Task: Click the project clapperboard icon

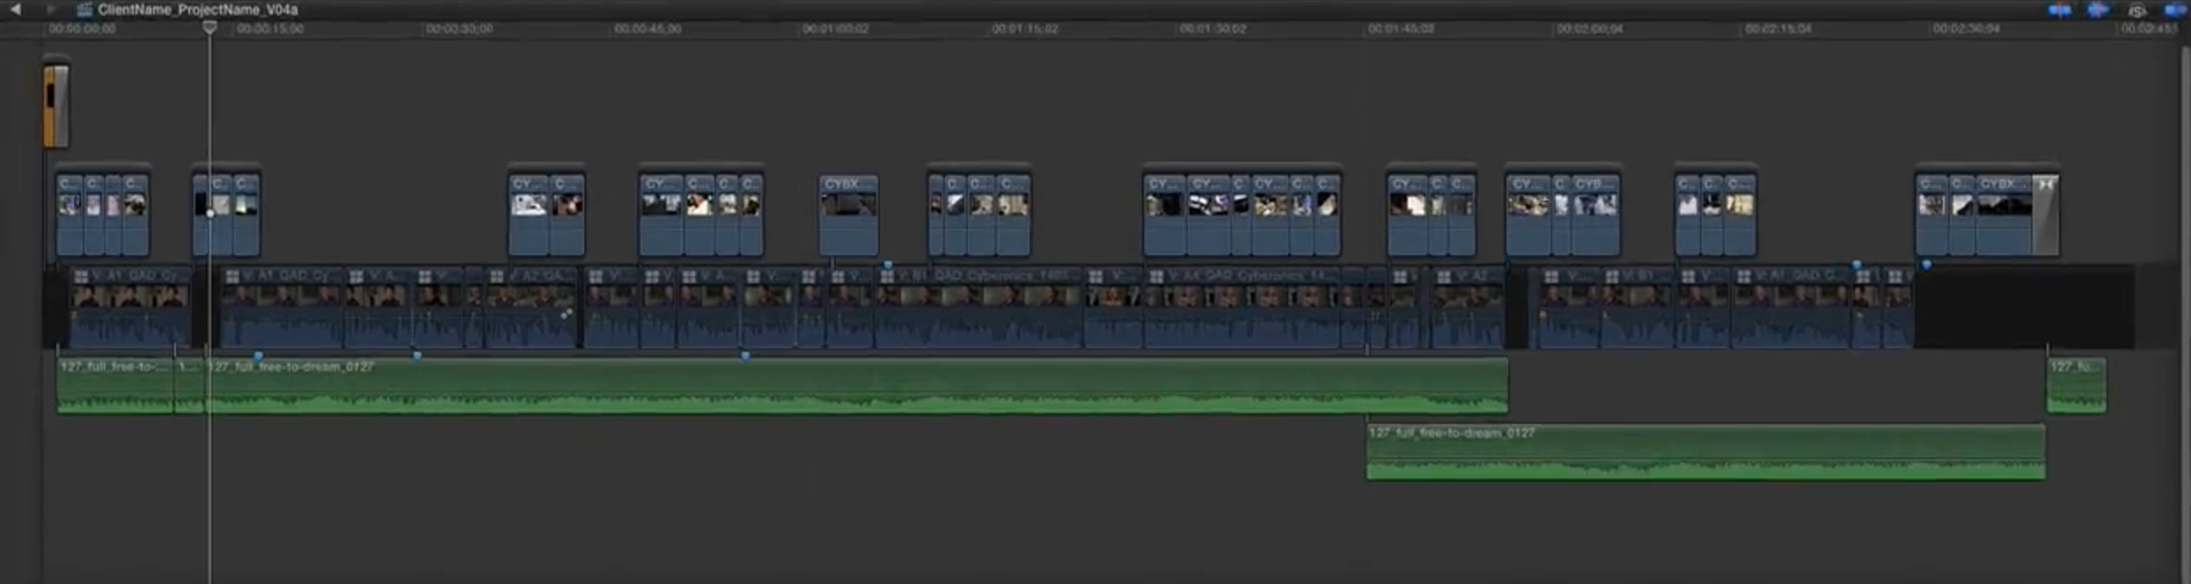Action: point(85,10)
